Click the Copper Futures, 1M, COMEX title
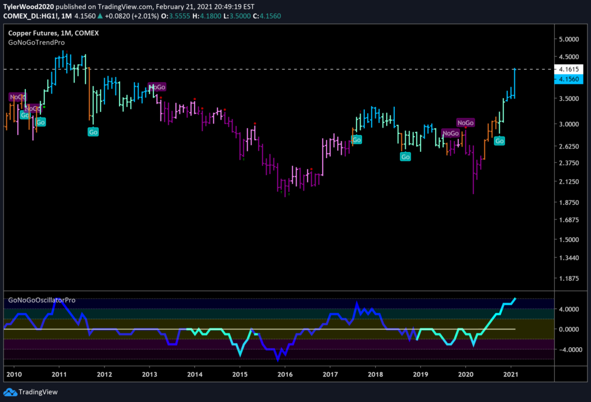The height and width of the screenshot is (402, 591). coord(53,33)
